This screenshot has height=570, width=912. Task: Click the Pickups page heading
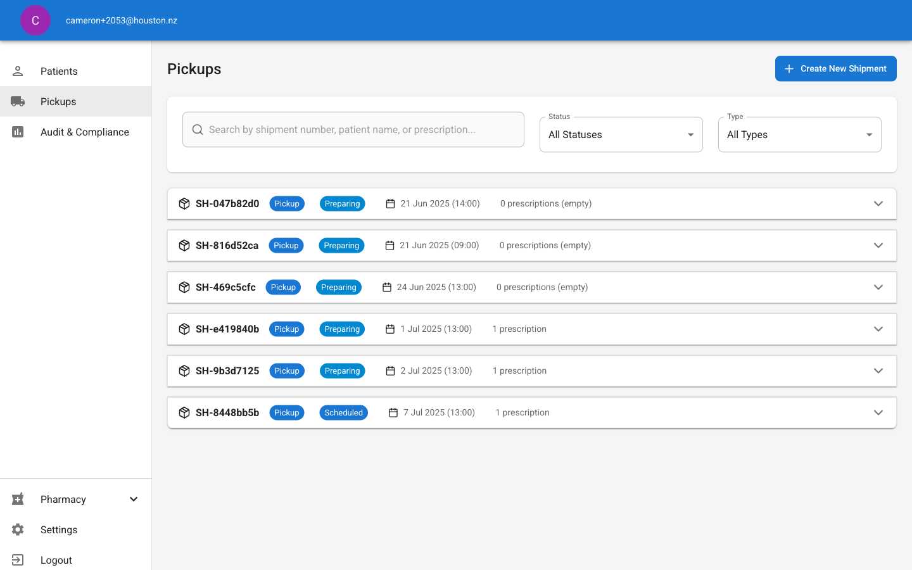coord(194,69)
